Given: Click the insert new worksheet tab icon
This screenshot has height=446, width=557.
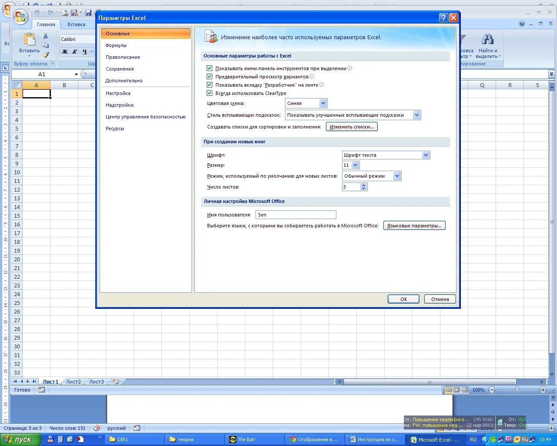Looking at the screenshot, I should 116,382.
